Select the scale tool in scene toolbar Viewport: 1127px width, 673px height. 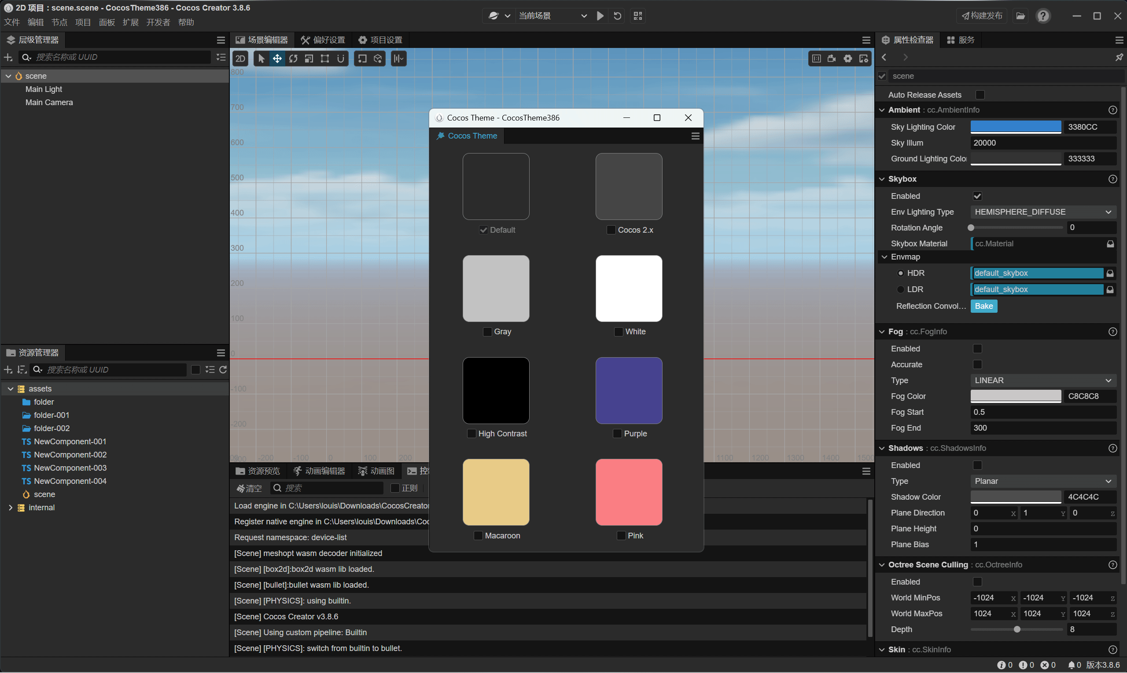(309, 59)
